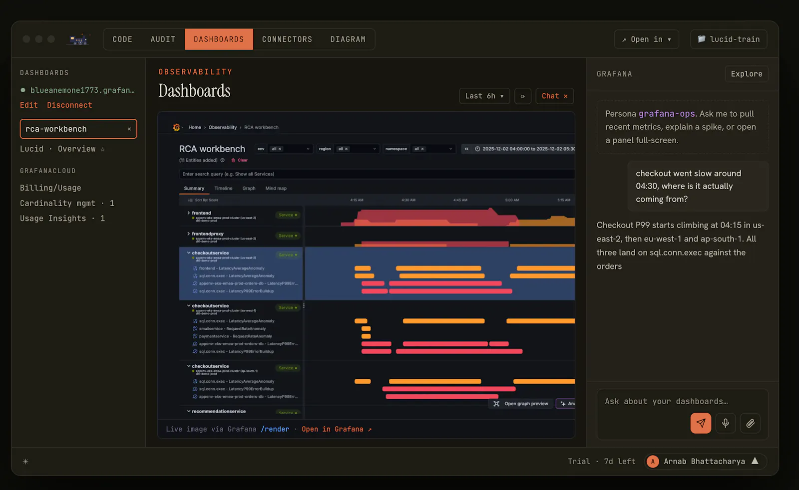Image resolution: width=799 pixels, height=490 pixels.
Task: Click the 'Enter search query' field
Action: click(377, 174)
